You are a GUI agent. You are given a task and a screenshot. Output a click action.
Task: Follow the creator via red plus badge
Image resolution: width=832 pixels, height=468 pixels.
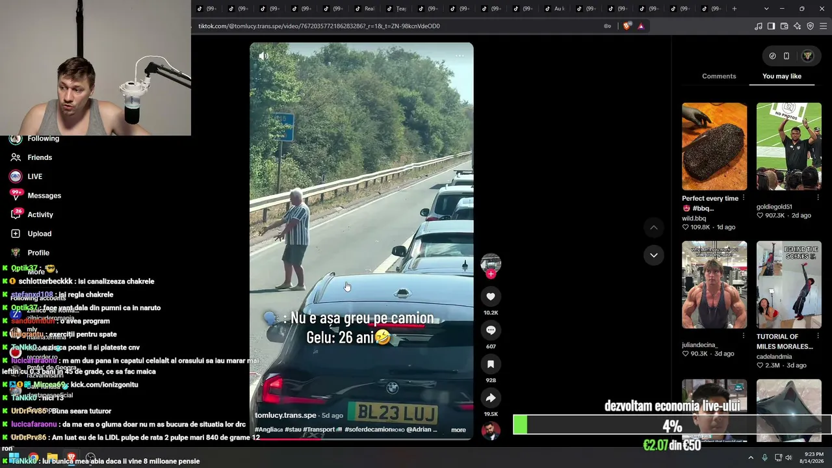491,274
